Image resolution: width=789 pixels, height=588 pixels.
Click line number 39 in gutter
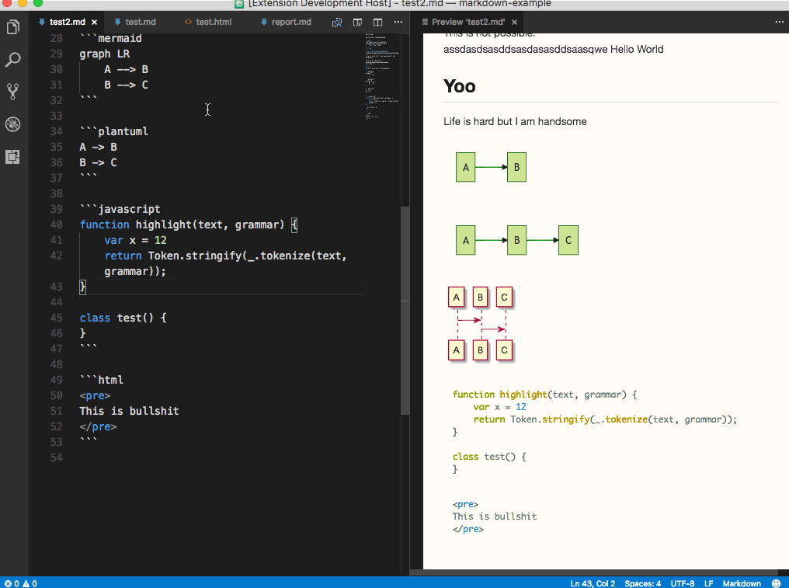(x=57, y=209)
